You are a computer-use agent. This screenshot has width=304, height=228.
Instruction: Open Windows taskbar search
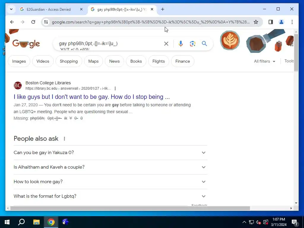(x=21, y=222)
